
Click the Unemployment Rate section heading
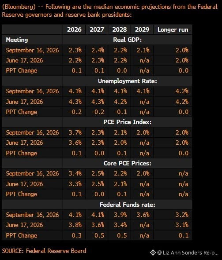coord(128,81)
